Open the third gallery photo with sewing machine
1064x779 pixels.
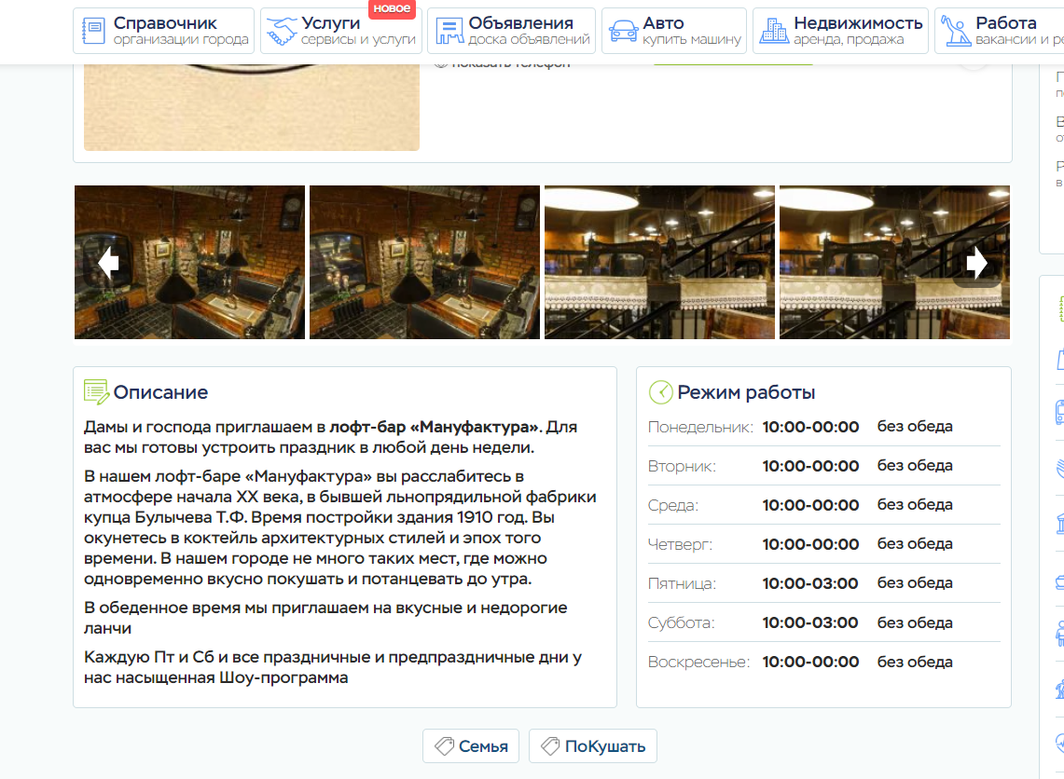point(659,262)
